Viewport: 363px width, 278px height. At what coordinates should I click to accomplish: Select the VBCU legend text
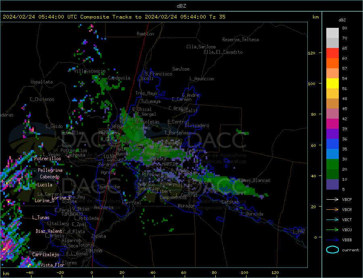point(347,230)
